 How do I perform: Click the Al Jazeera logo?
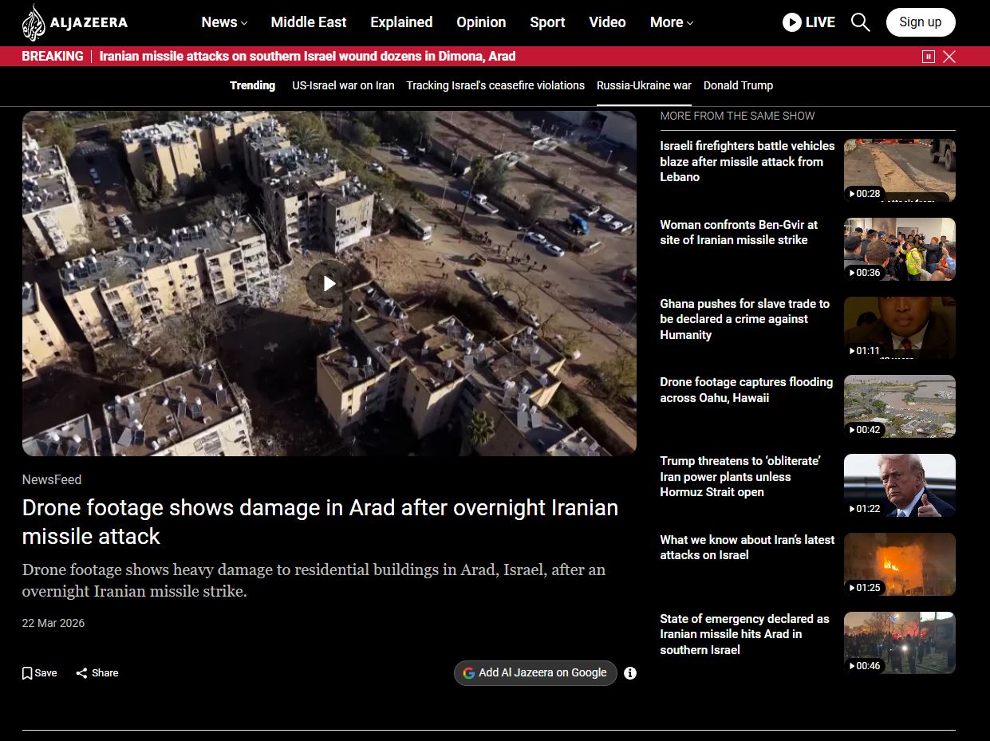pyautogui.click(x=74, y=22)
